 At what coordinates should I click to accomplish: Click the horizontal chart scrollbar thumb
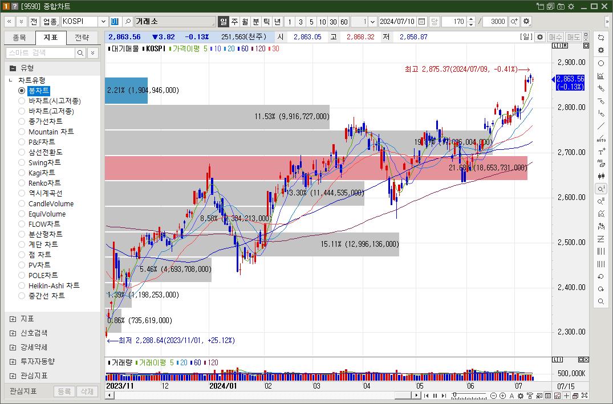tap(404, 395)
